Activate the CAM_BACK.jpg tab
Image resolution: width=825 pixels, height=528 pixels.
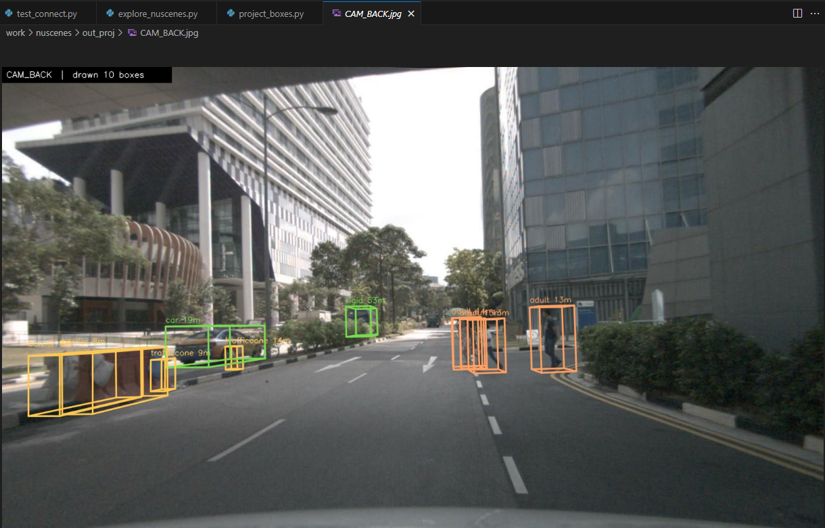(x=372, y=14)
